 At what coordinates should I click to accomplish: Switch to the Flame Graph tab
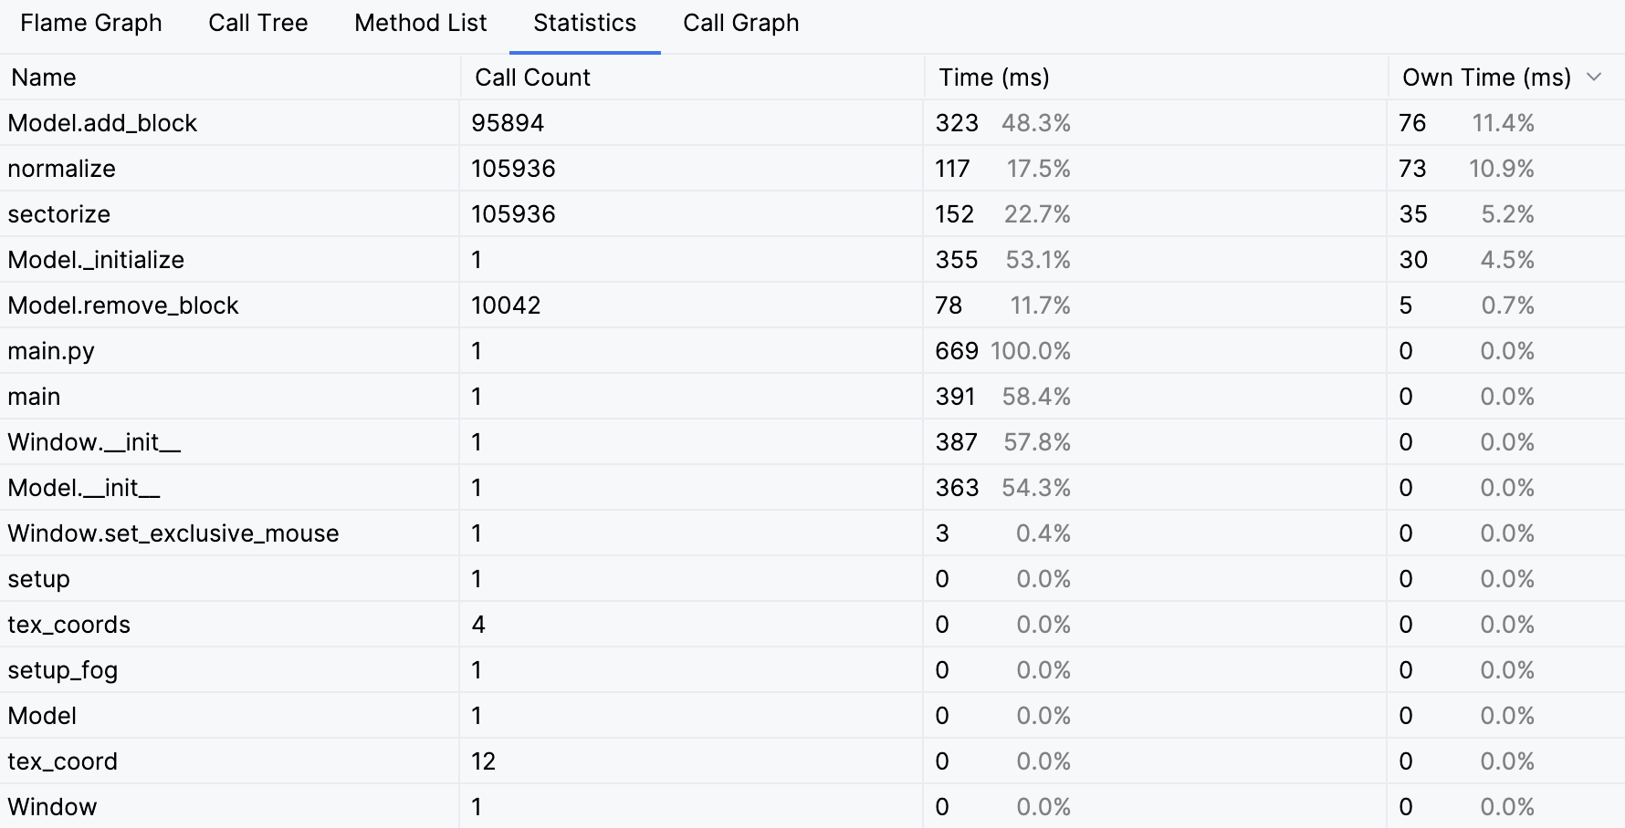[90, 23]
